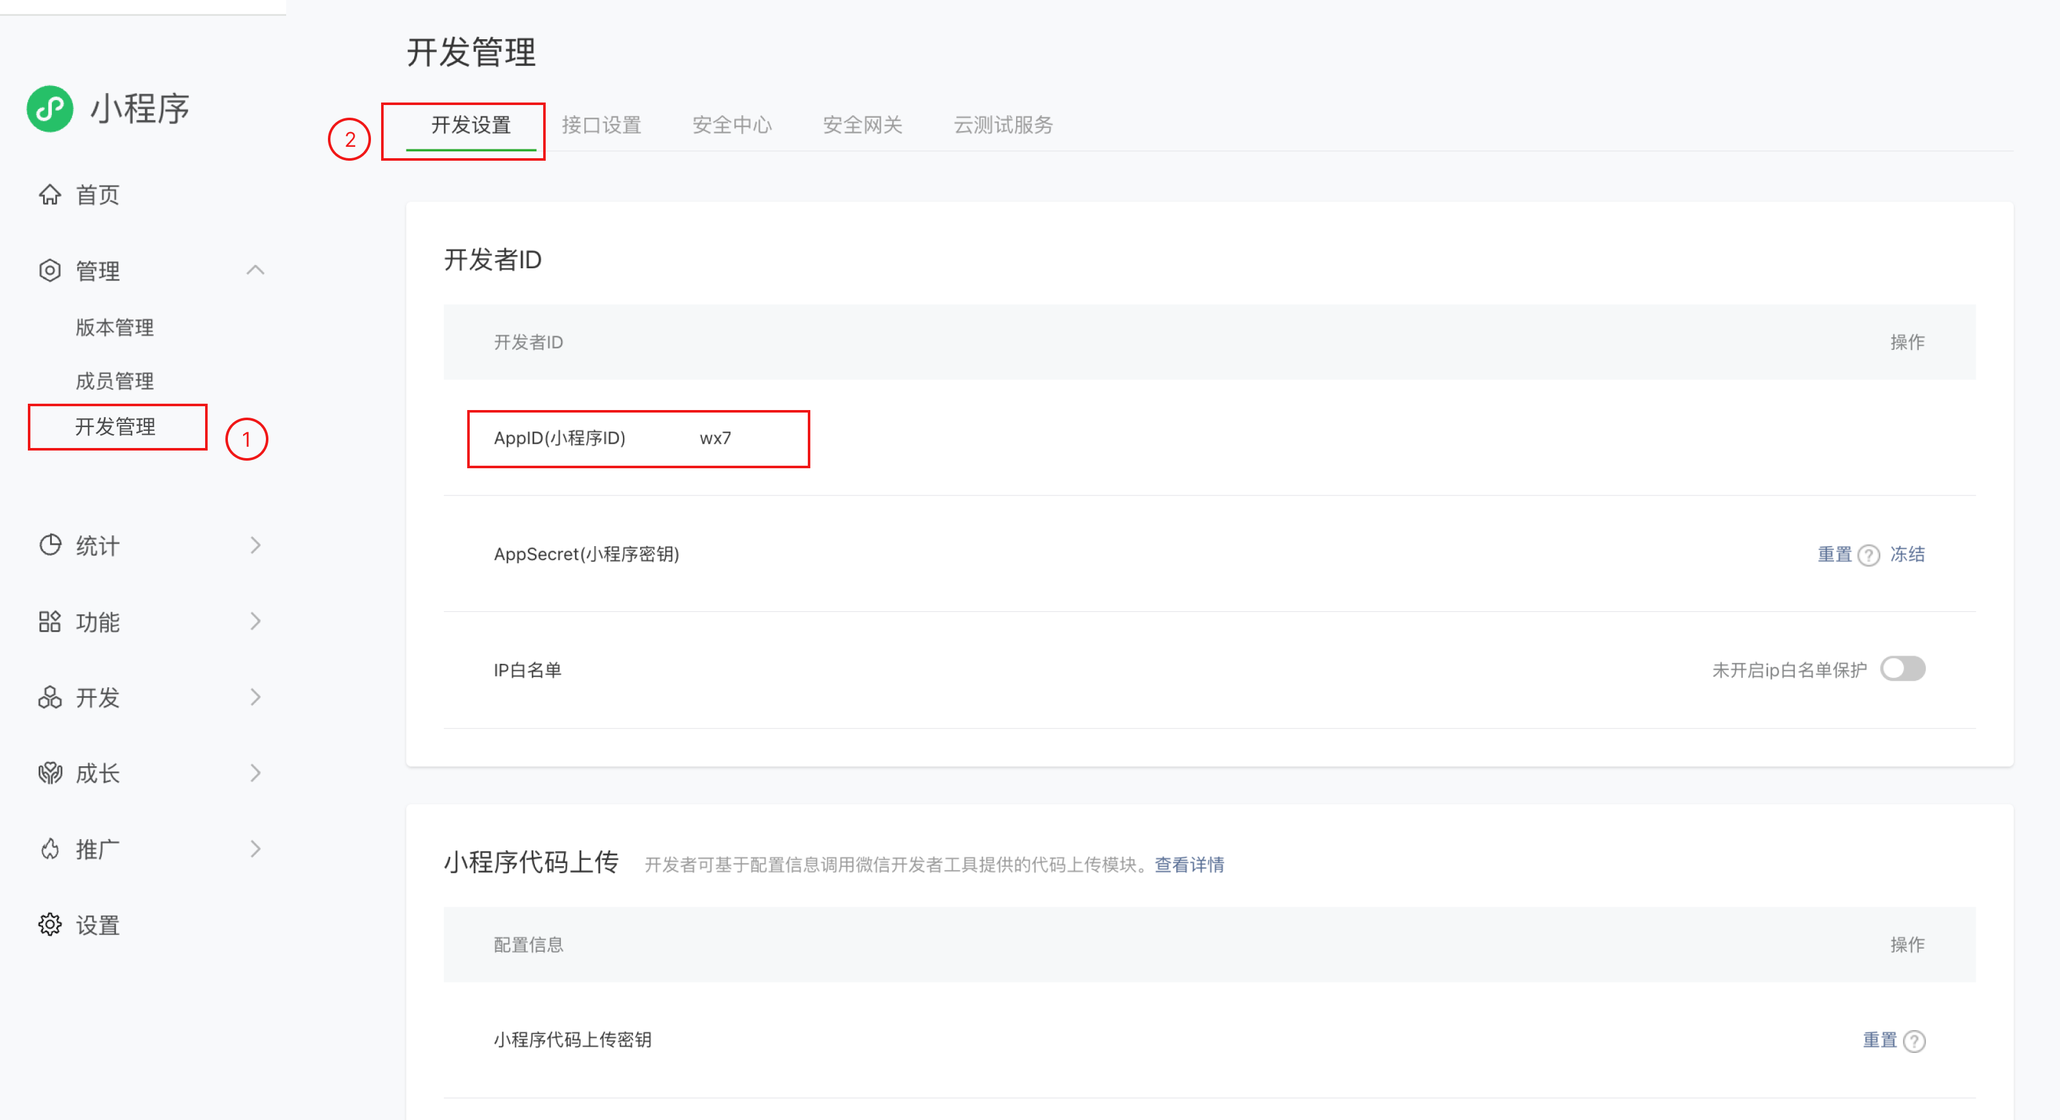The width and height of the screenshot is (2060, 1120).
Task: Click the cubes icon beside 开发
Action: coord(49,697)
